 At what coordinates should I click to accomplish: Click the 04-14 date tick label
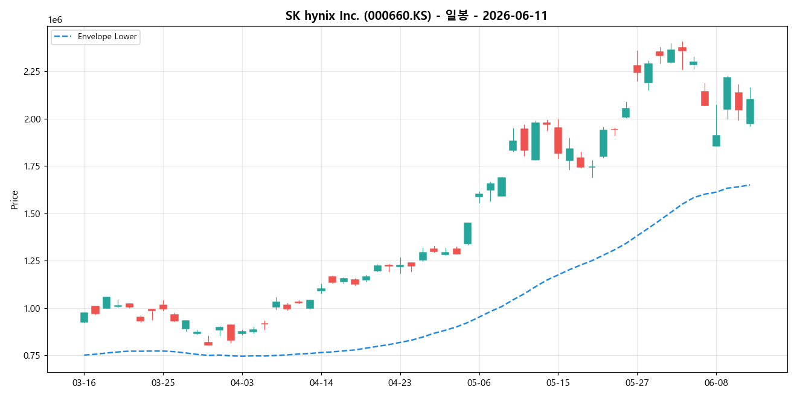click(321, 382)
